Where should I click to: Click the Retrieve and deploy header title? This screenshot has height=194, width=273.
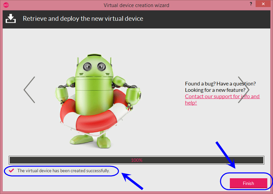[x=83, y=19]
